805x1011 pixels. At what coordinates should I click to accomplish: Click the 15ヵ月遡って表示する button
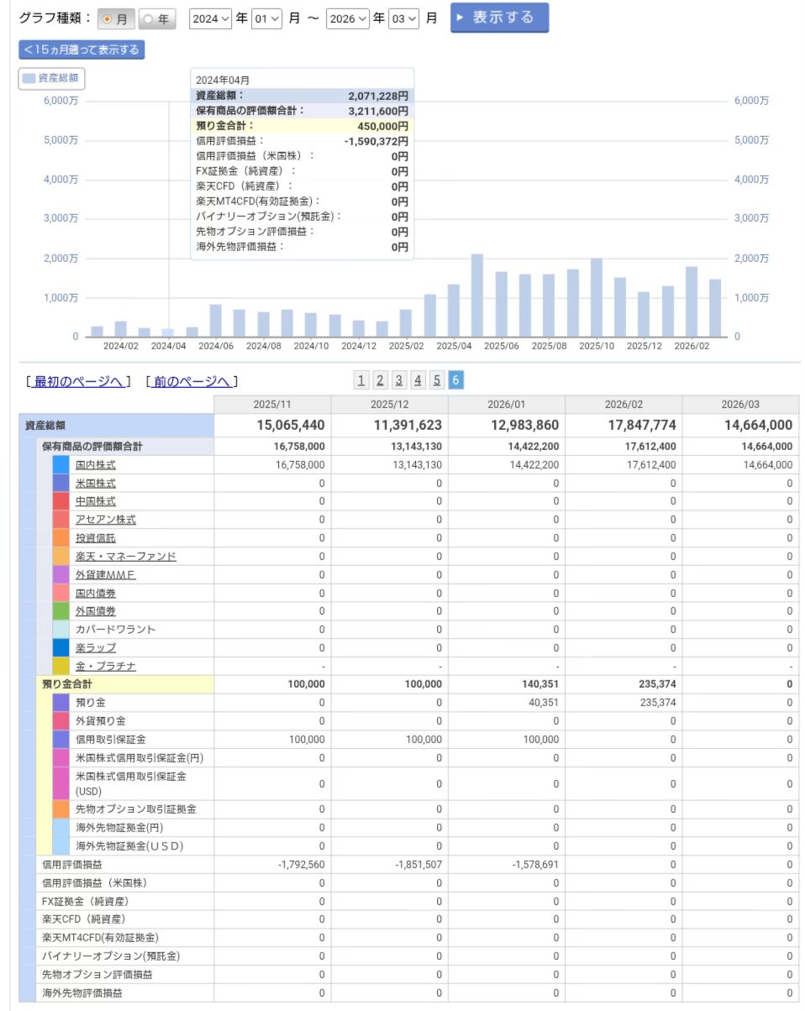[82, 50]
